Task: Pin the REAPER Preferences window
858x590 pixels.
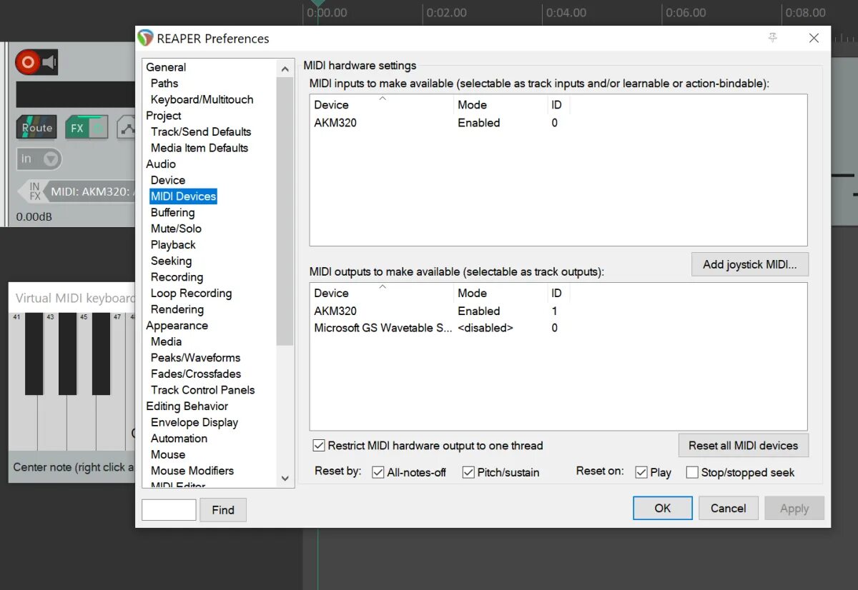Action: pyautogui.click(x=773, y=38)
